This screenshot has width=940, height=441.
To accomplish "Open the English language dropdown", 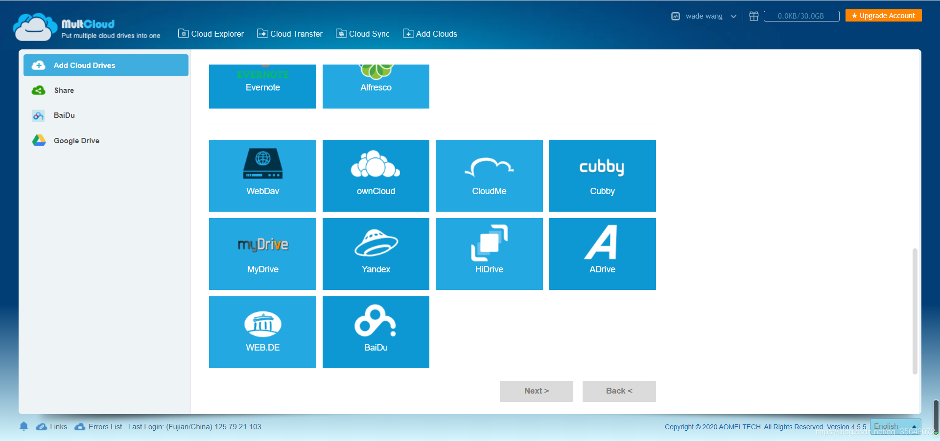I will (x=895, y=426).
